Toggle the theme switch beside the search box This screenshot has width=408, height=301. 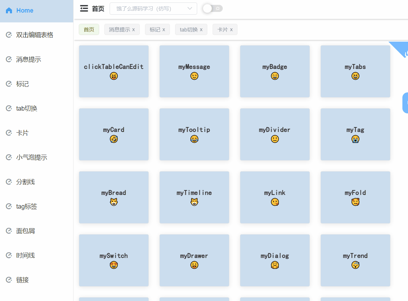[212, 8]
